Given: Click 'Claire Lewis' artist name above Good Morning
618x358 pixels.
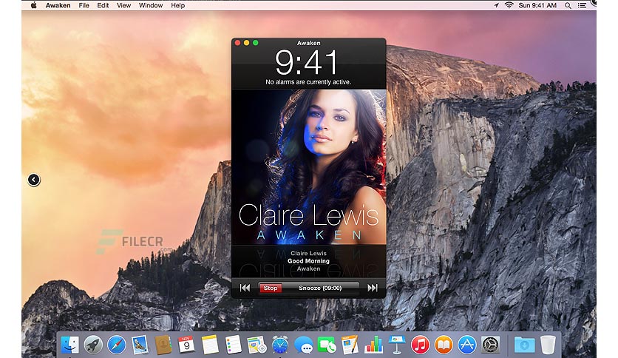Looking at the screenshot, I should (308, 253).
